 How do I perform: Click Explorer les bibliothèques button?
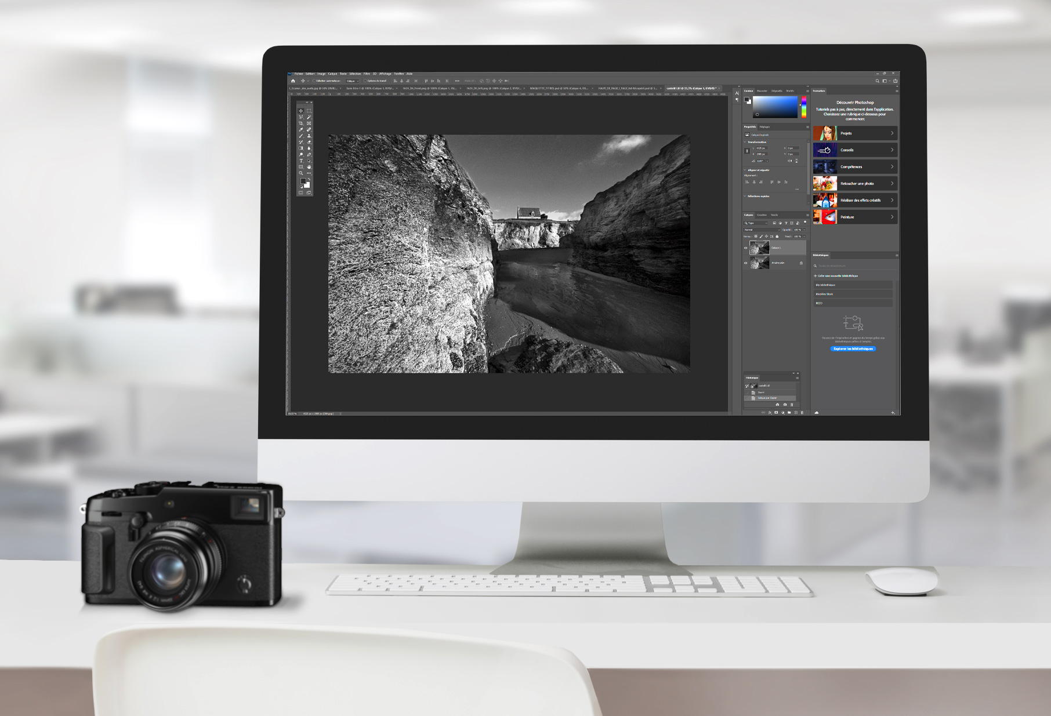click(x=853, y=348)
